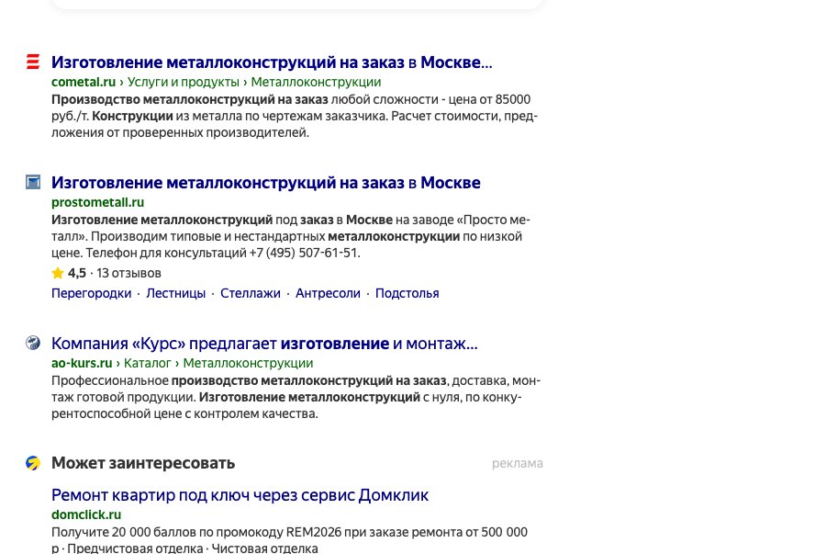Open the 'Каталог' breadcrumb of ao-kurs.ru
This screenshot has height=554, width=826.
(x=148, y=363)
